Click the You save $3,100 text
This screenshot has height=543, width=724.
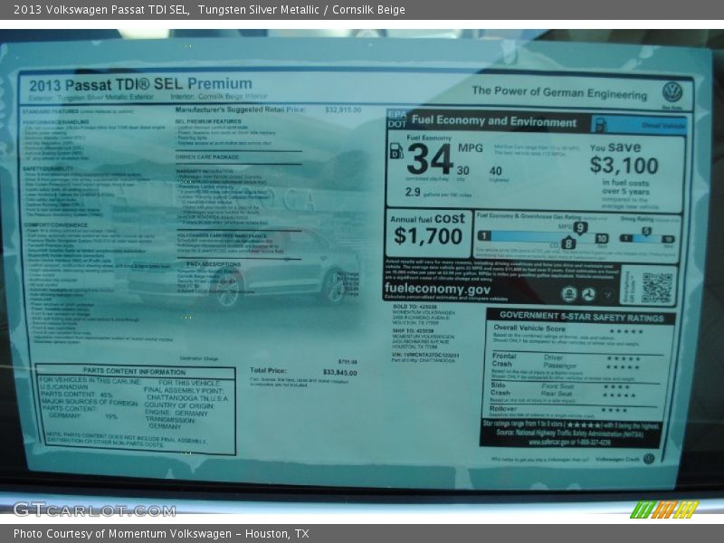click(624, 159)
